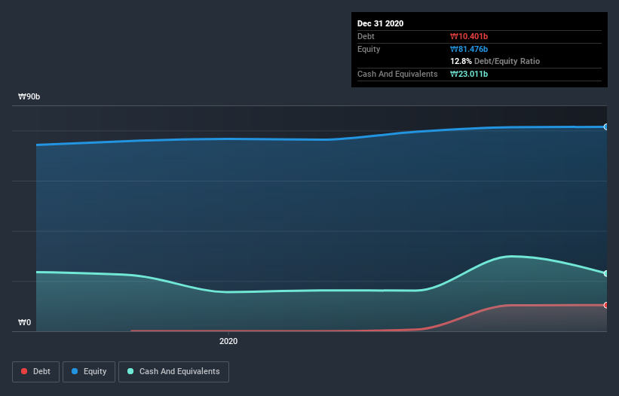Select the blue Equity endpoint marker
Viewport: 619px width, 396px height.
[606, 127]
